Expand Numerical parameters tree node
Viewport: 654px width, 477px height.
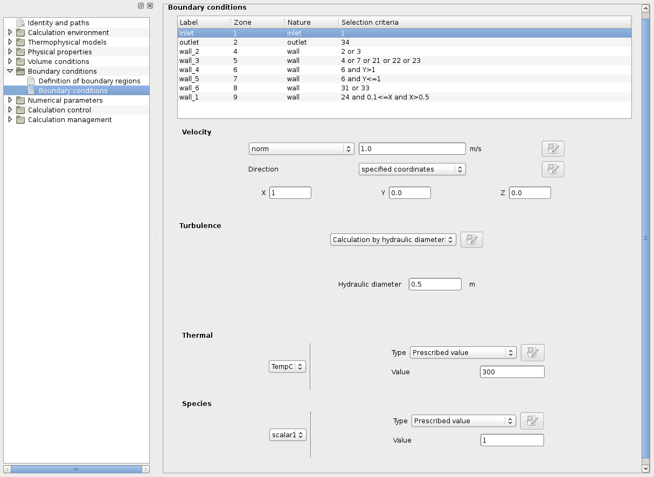[10, 101]
